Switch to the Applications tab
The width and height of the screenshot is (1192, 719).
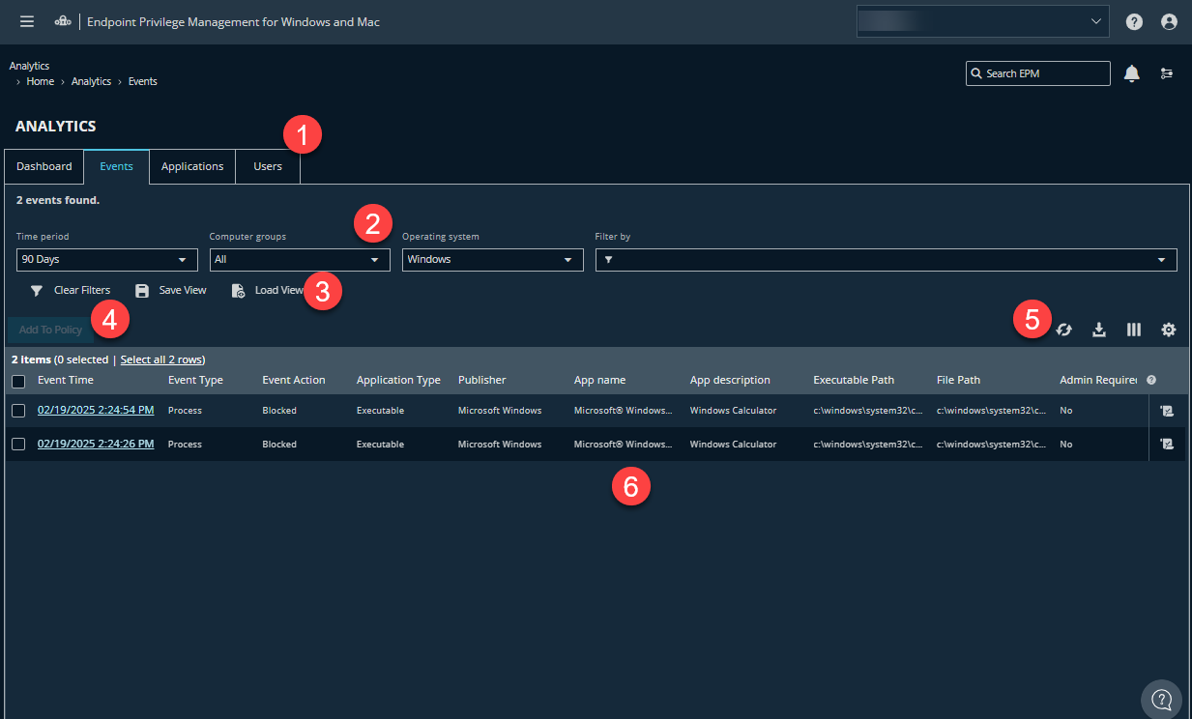click(x=192, y=166)
